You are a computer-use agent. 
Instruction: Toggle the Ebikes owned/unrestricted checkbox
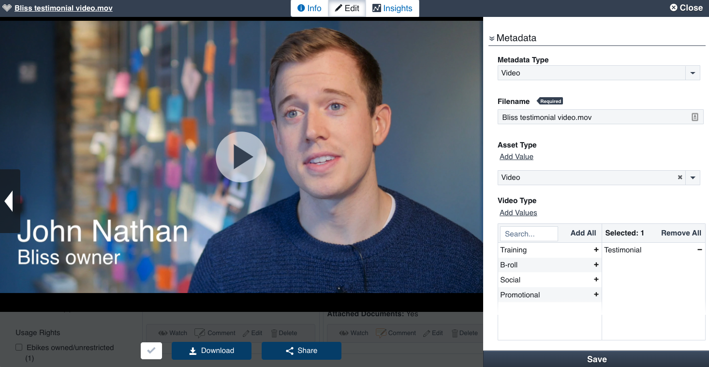coord(19,347)
